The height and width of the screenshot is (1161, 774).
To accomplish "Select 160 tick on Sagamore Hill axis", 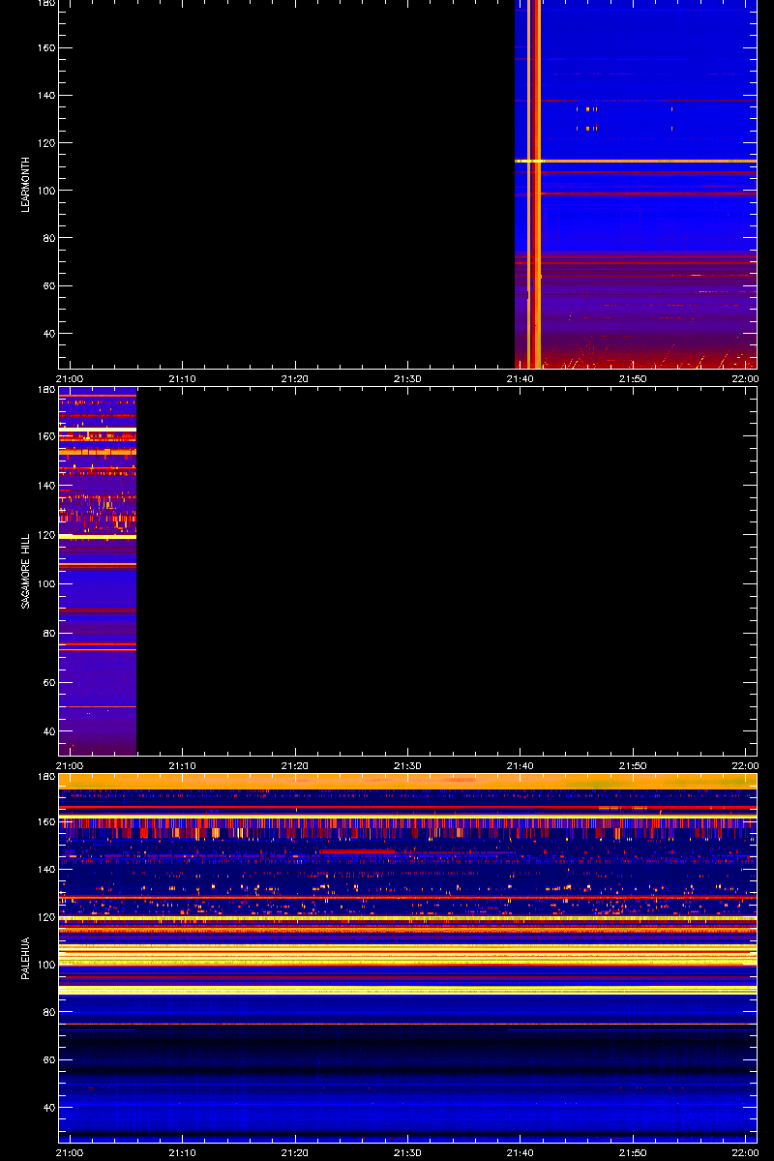I will click(x=46, y=436).
